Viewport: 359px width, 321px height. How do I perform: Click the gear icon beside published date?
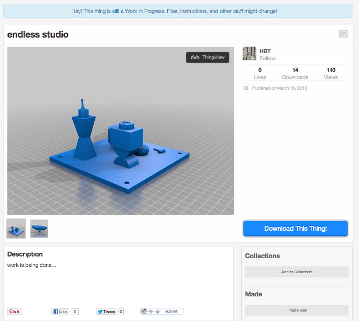246,88
